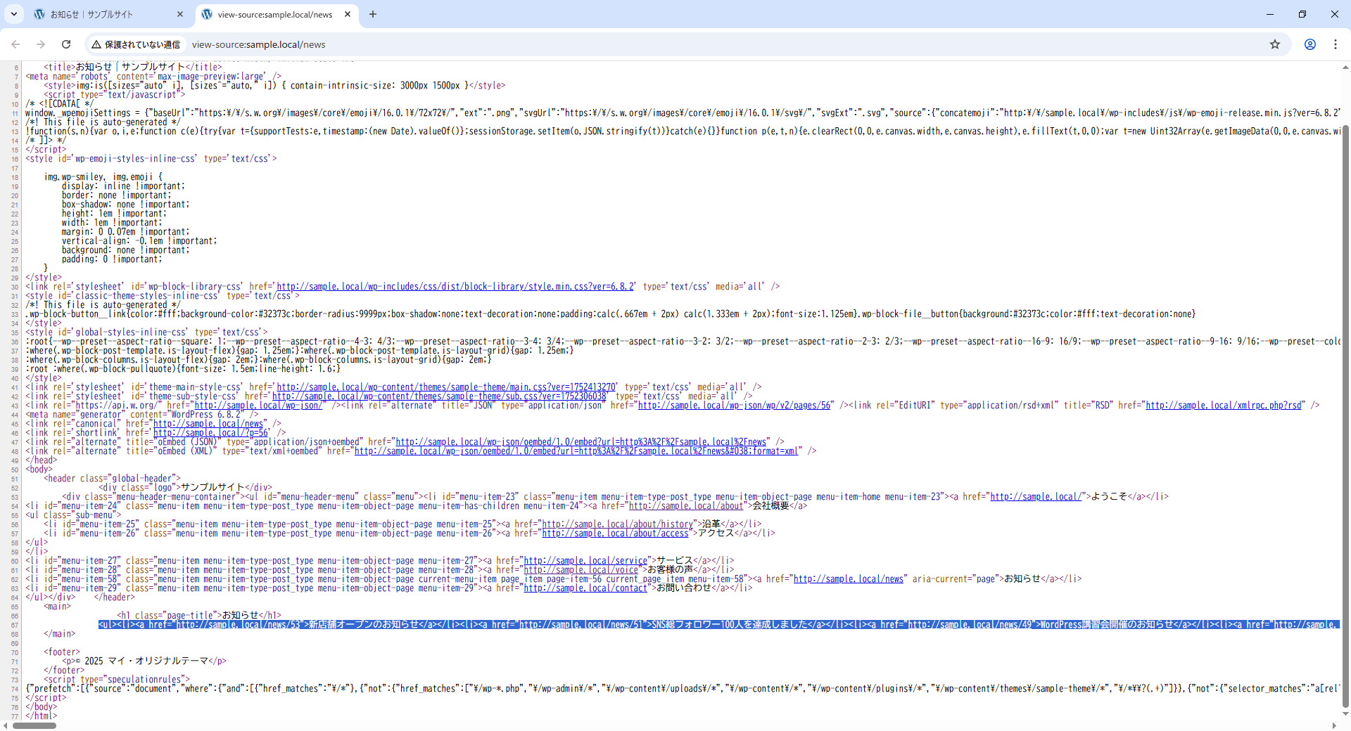Open the Chrome profile menu
Image resolution: width=1351 pixels, height=731 pixels.
(x=1310, y=44)
